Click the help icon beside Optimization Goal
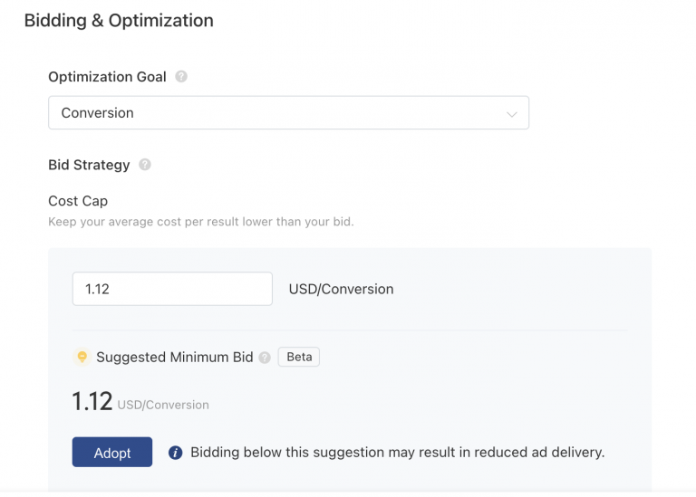 tap(181, 77)
